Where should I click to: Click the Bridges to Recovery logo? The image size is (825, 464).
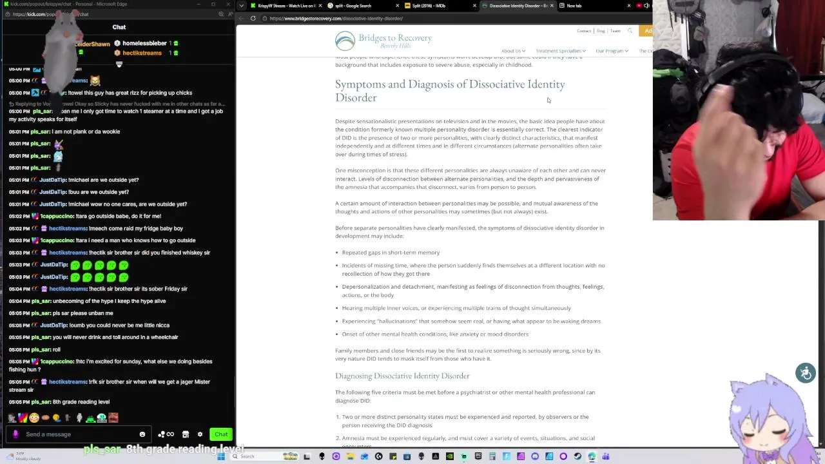click(x=383, y=41)
